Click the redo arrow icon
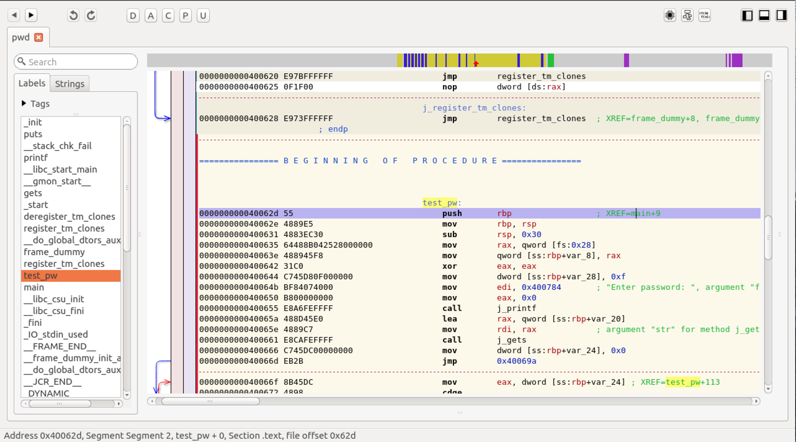The height and width of the screenshot is (442, 796). coord(91,16)
